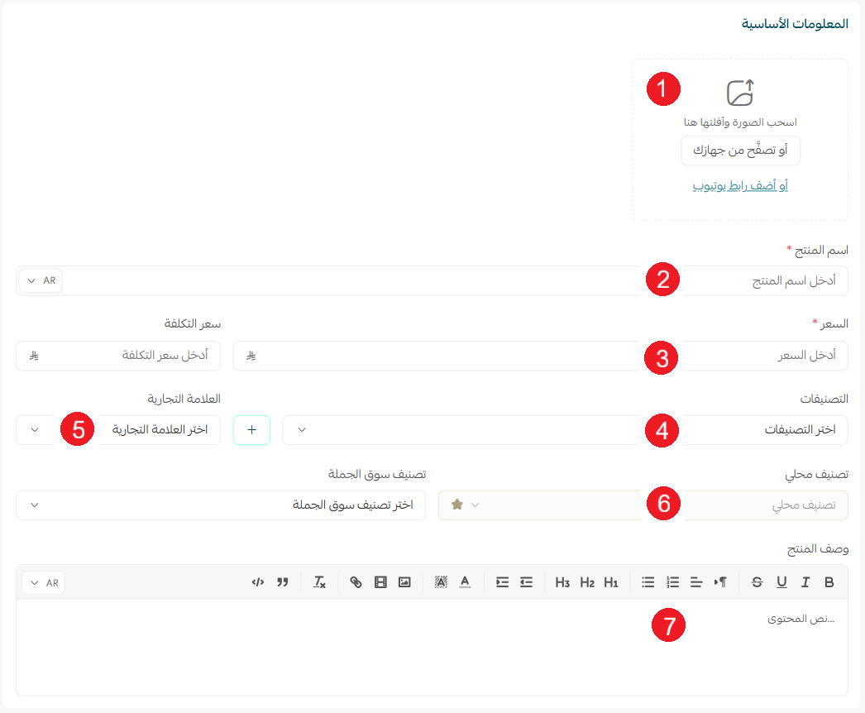Insert a hyperlink using the editor toolbar
865x713 pixels.
pyautogui.click(x=356, y=581)
